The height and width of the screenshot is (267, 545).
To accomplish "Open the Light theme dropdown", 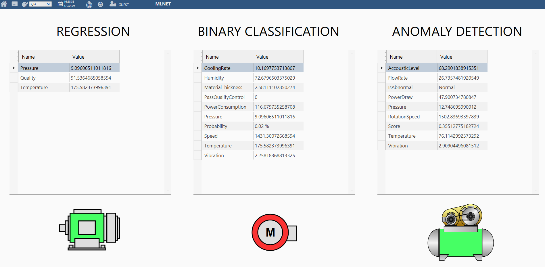I will pos(40,4).
